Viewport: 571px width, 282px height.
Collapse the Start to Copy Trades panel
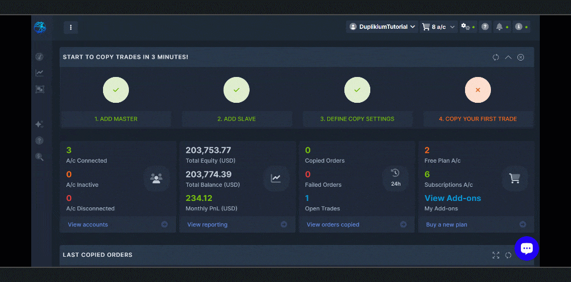(x=508, y=57)
